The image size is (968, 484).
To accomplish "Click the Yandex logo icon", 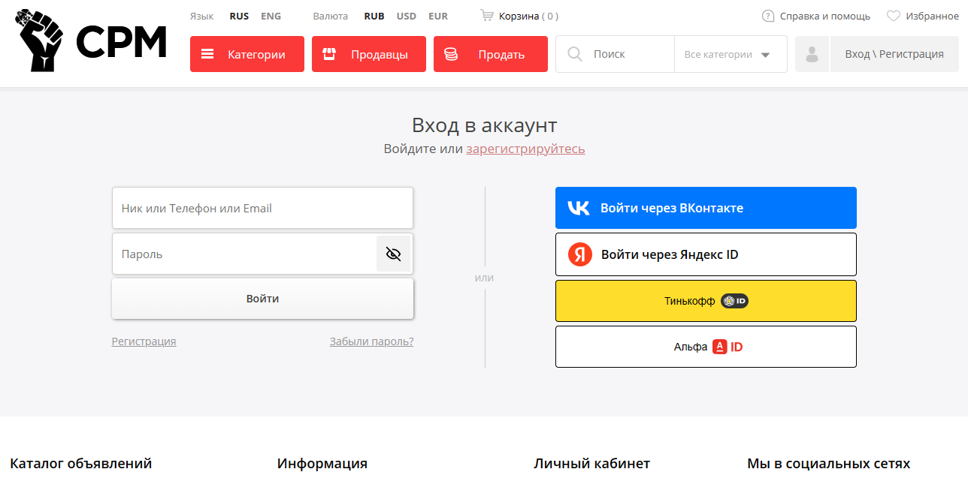I will pos(579,254).
